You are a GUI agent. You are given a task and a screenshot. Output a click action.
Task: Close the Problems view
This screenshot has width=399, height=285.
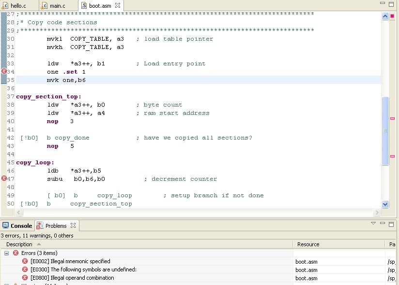[x=73, y=225]
